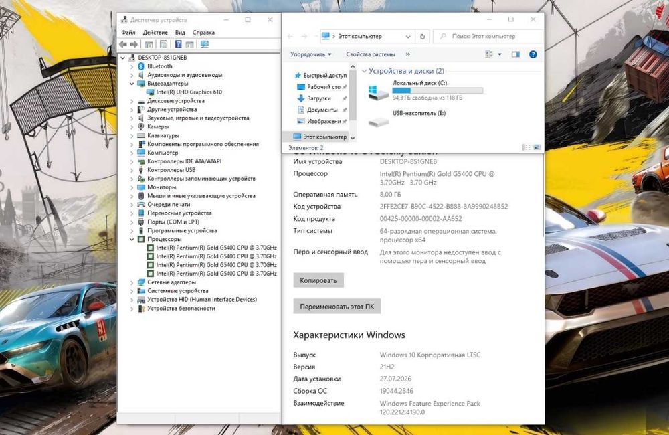Click device name value DESKTOP-8S1GNEB in settings

click(x=408, y=161)
